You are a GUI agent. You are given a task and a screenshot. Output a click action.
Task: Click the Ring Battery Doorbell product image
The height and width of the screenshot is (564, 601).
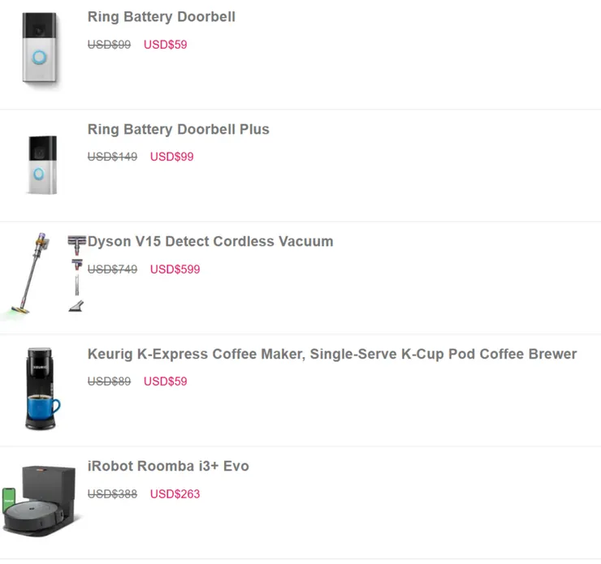point(40,51)
